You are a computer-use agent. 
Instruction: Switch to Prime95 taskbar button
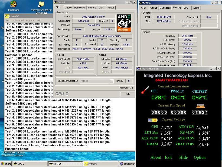point(100,164)
